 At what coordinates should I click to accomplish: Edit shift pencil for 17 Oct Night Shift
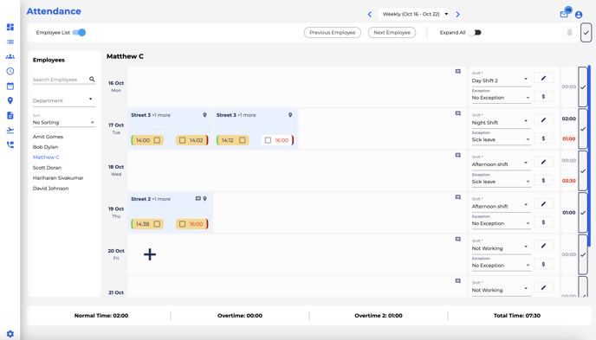click(543, 120)
